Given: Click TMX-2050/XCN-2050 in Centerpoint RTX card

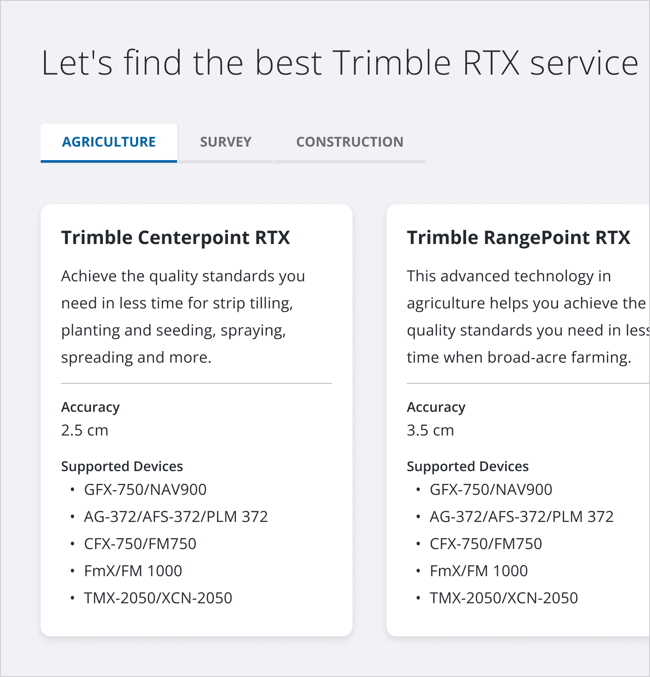Looking at the screenshot, I should (x=158, y=598).
